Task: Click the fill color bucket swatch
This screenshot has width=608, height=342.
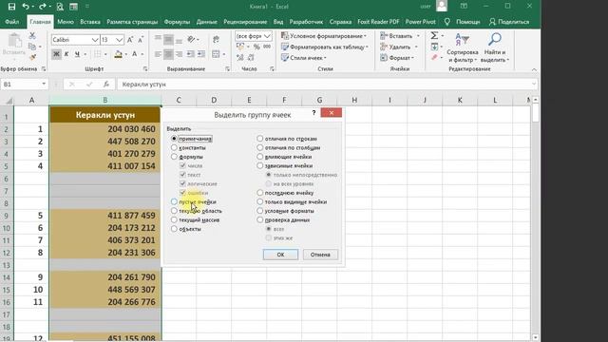Action: point(118,54)
